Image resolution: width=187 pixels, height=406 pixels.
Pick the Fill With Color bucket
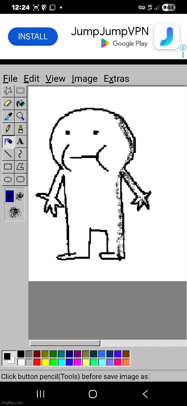pyautogui.click(x=21, y=103)
